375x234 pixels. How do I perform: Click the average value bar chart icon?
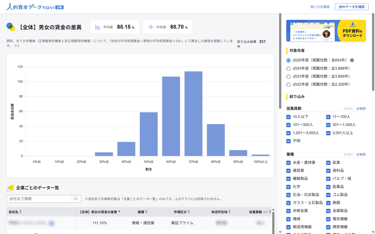click(98, 27)
